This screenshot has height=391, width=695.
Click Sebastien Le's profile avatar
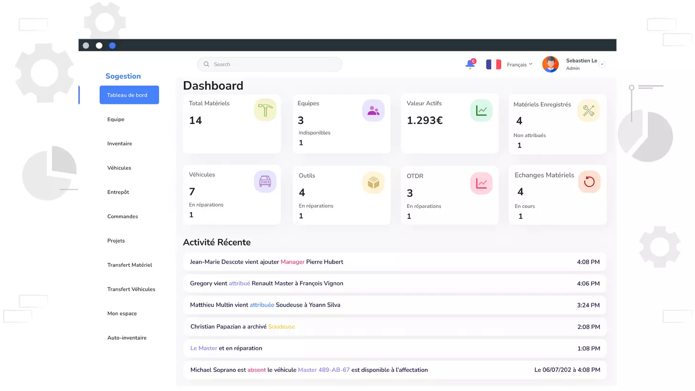tap(550, 64)
